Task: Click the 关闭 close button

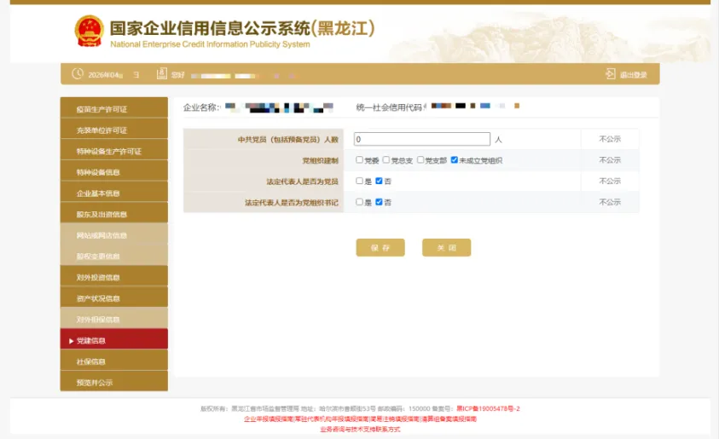Action: (x=446, y=247)
